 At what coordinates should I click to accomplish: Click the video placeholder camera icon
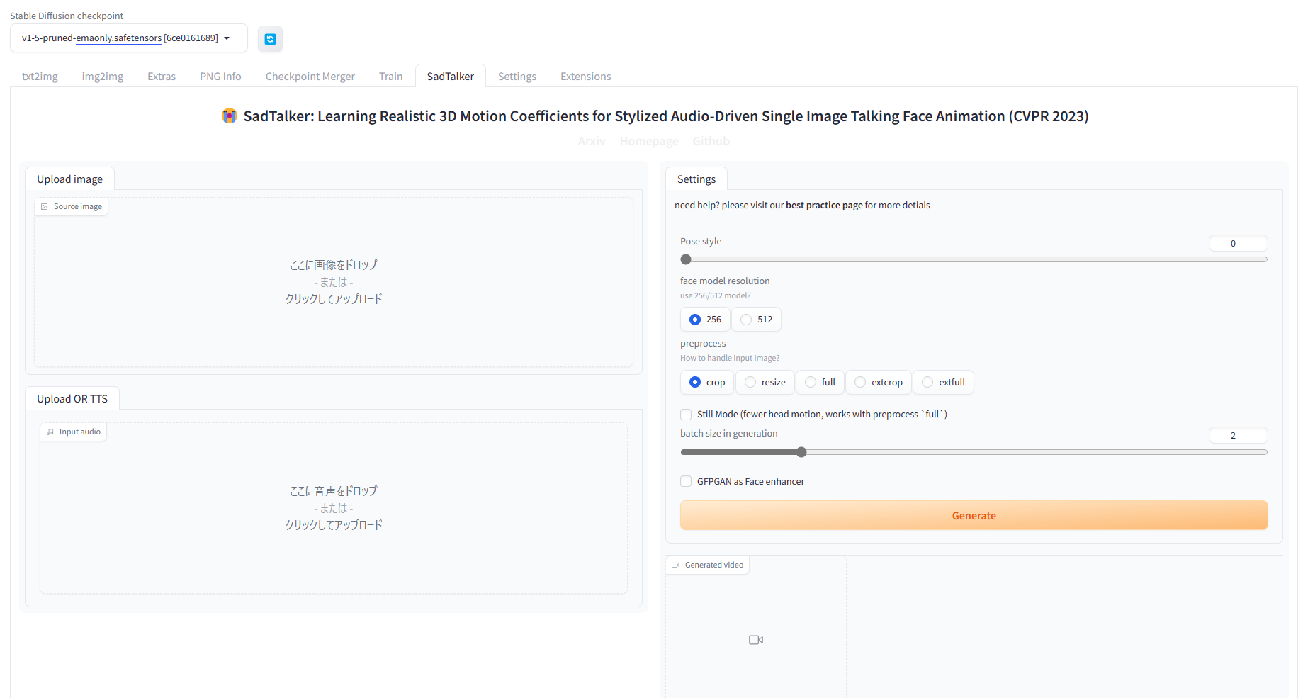[x=756, y=640]
